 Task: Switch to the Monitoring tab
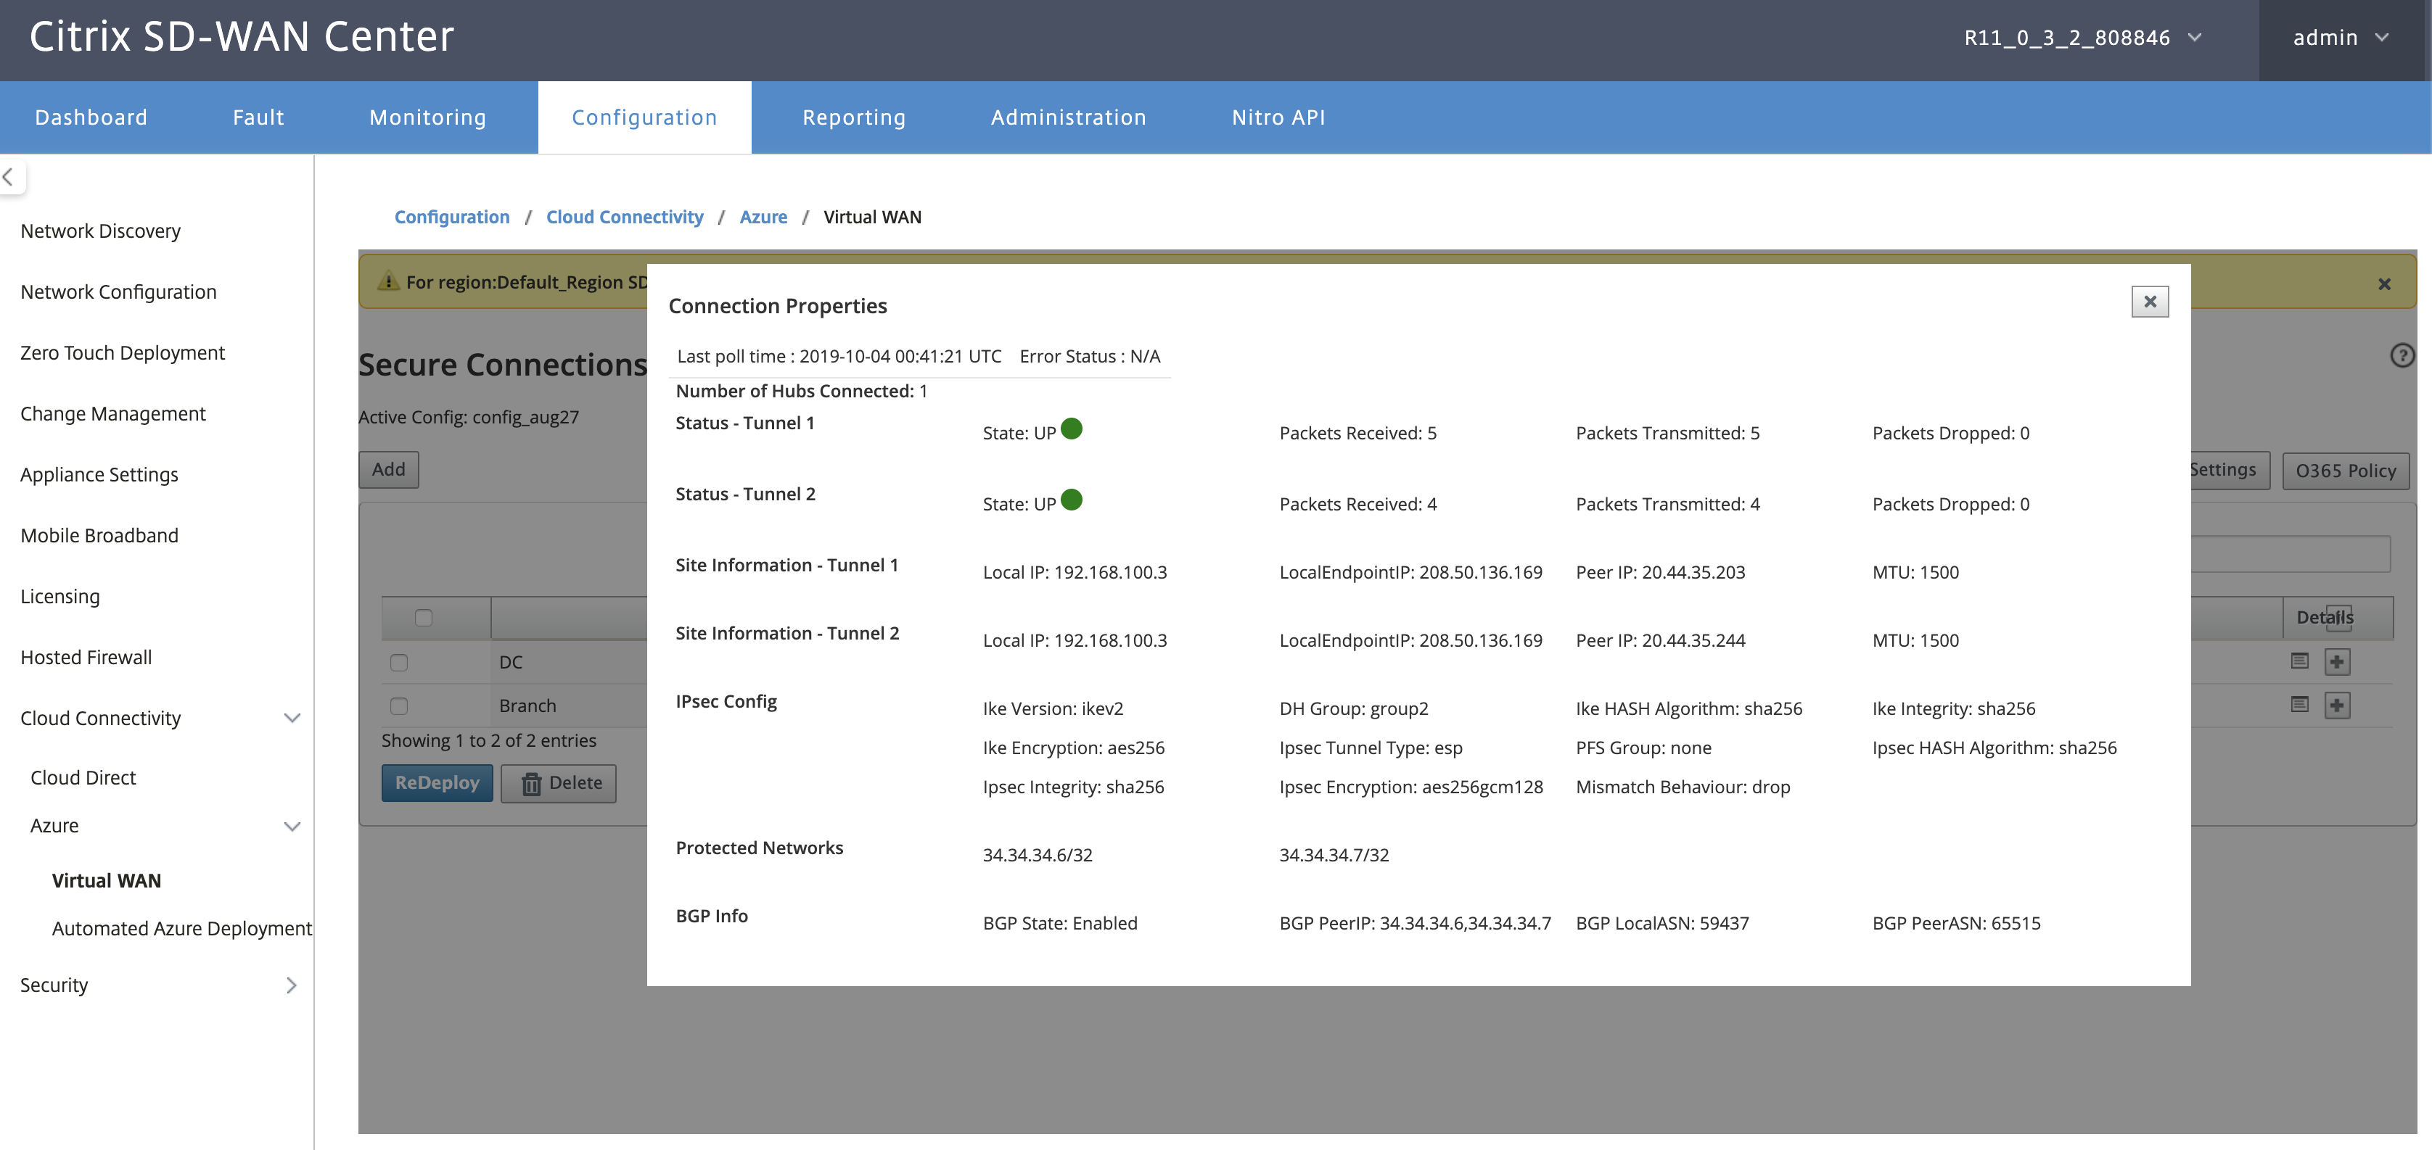point(427,118)
